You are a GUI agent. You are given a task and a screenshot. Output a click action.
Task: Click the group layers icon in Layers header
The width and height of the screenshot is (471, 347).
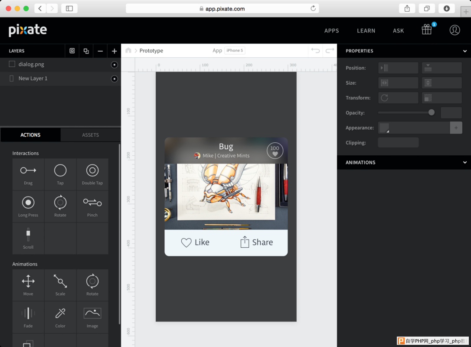(72, 51)
